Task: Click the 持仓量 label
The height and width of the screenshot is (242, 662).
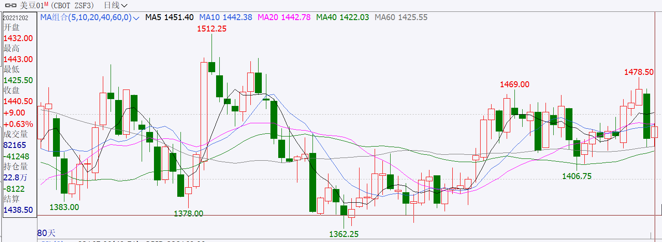Action: [x=16, y=167]
